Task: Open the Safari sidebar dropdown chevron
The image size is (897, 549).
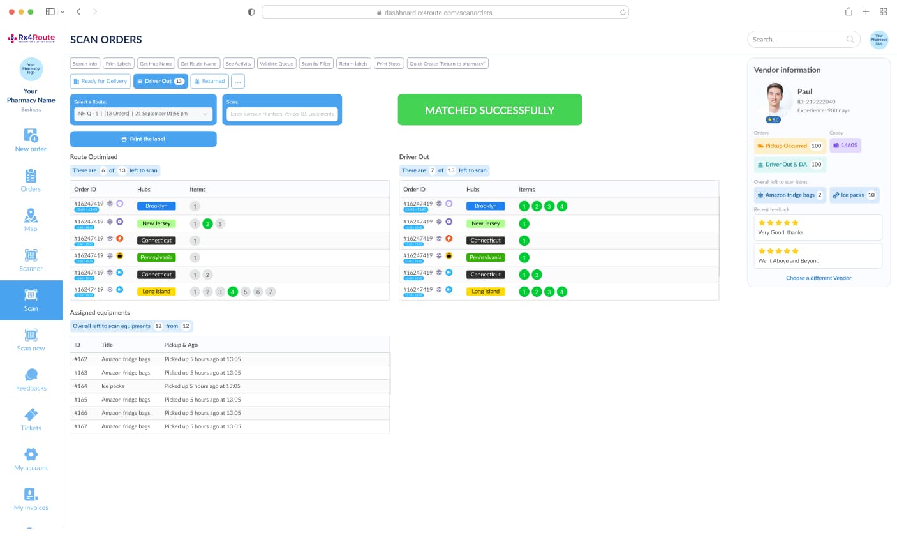Action: 63,12
